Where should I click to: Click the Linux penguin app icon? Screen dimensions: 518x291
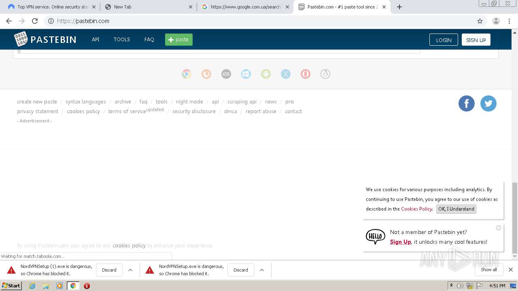pyautogui.click(x=325, y=74)
